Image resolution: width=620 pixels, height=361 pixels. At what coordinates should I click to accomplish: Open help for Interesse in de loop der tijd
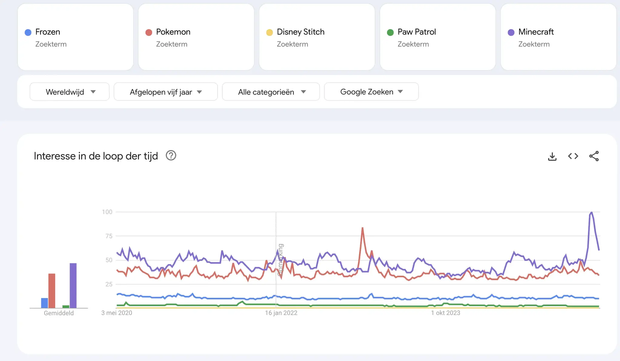171,156
